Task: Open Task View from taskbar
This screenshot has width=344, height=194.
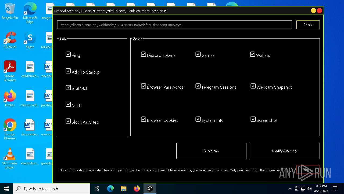Action: 97,189
